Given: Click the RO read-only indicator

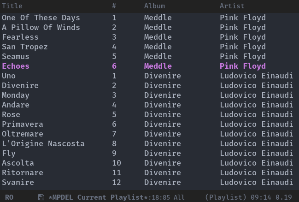Looking at the screenshot, I should (9, 197).
